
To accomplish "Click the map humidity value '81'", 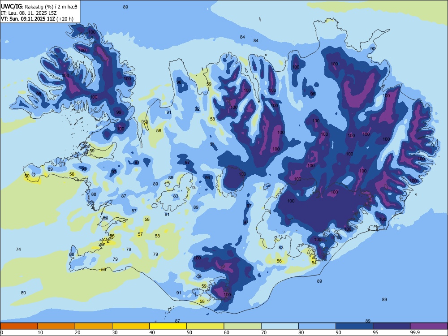I will pyautogui.click(x=167, y=214).
